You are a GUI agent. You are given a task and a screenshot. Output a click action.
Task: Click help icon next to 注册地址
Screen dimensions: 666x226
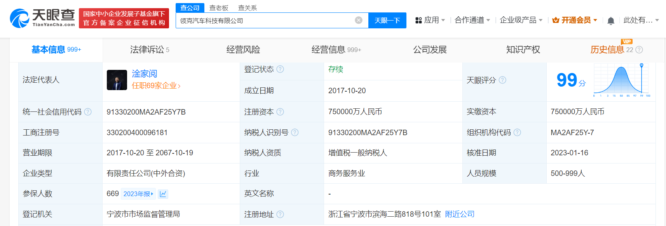[280, 214]
